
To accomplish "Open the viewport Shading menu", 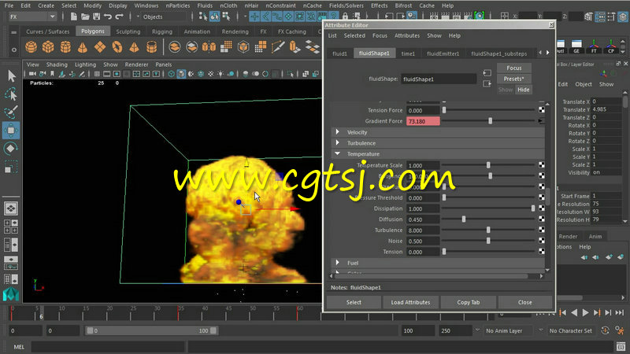I will pyautogui.click(x=57, y=65).
